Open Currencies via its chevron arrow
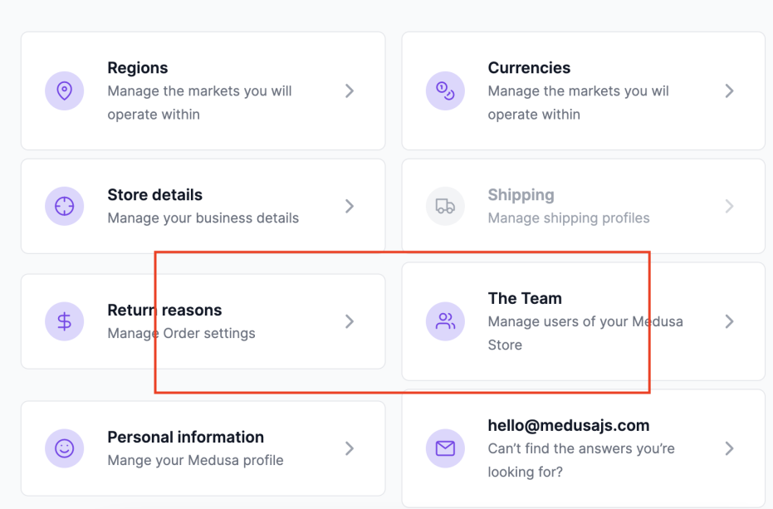Viewport: 773px width, 509px height. click(x=730, y=91)
